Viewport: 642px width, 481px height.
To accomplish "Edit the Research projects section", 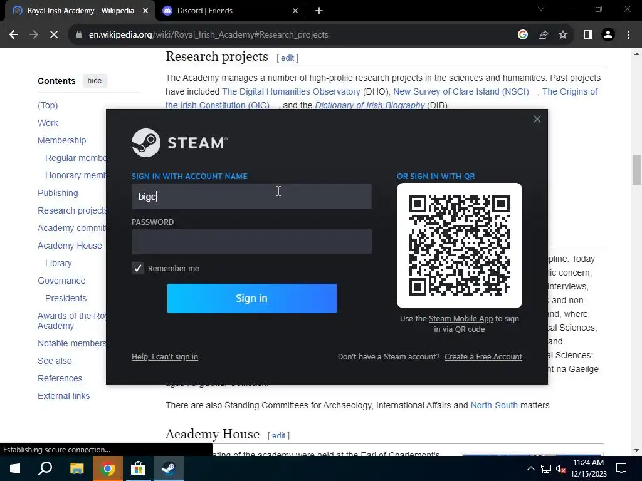I will pyautogui.click(x=287, y=58).
